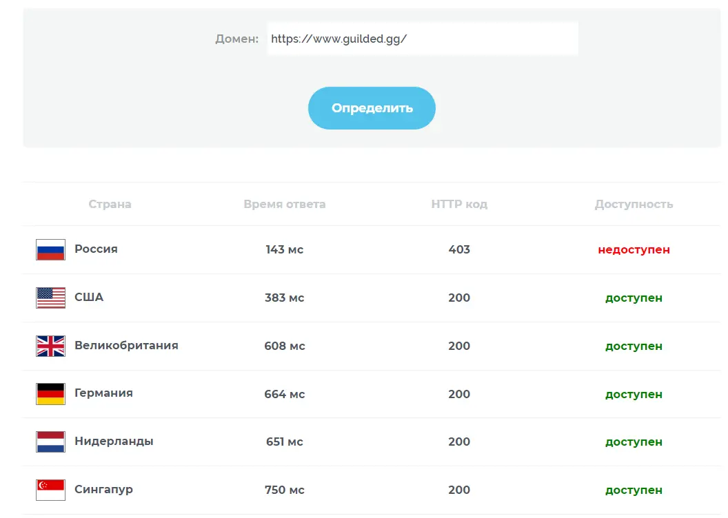728x518 pixels.
Task: Click the Россия country name
Action: coord(96,249)
